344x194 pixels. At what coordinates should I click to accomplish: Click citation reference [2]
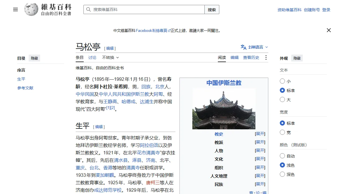pyautogui.click(x=113, y=108)
